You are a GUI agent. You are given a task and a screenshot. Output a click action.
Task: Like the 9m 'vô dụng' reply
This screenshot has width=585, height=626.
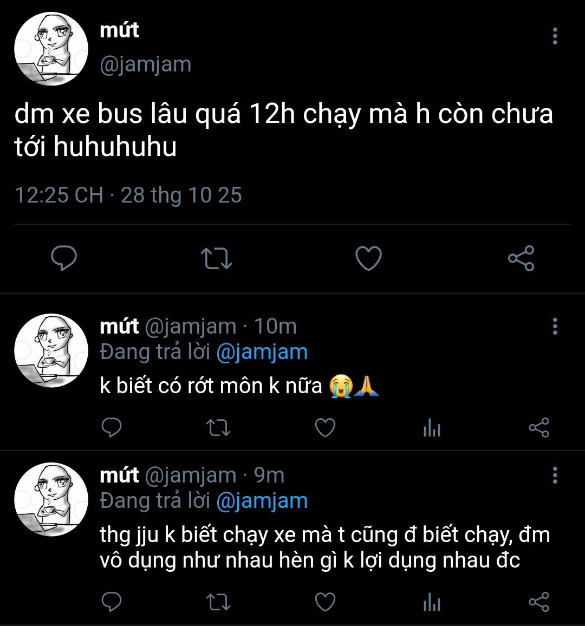point(325,602)
